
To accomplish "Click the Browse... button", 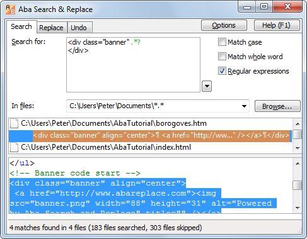I will point(277,106).
